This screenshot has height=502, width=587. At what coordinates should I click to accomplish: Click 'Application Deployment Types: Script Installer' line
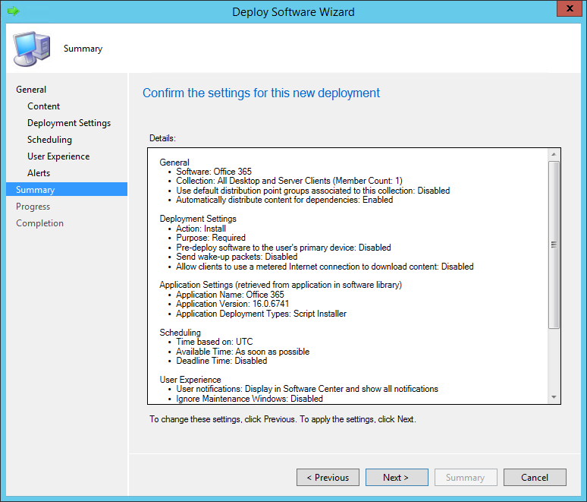(x=262, y=314)
